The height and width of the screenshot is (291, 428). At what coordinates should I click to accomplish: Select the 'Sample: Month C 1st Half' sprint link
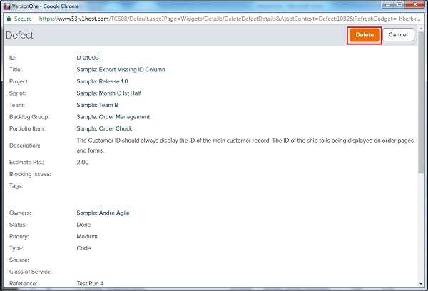tap(113, 93)
